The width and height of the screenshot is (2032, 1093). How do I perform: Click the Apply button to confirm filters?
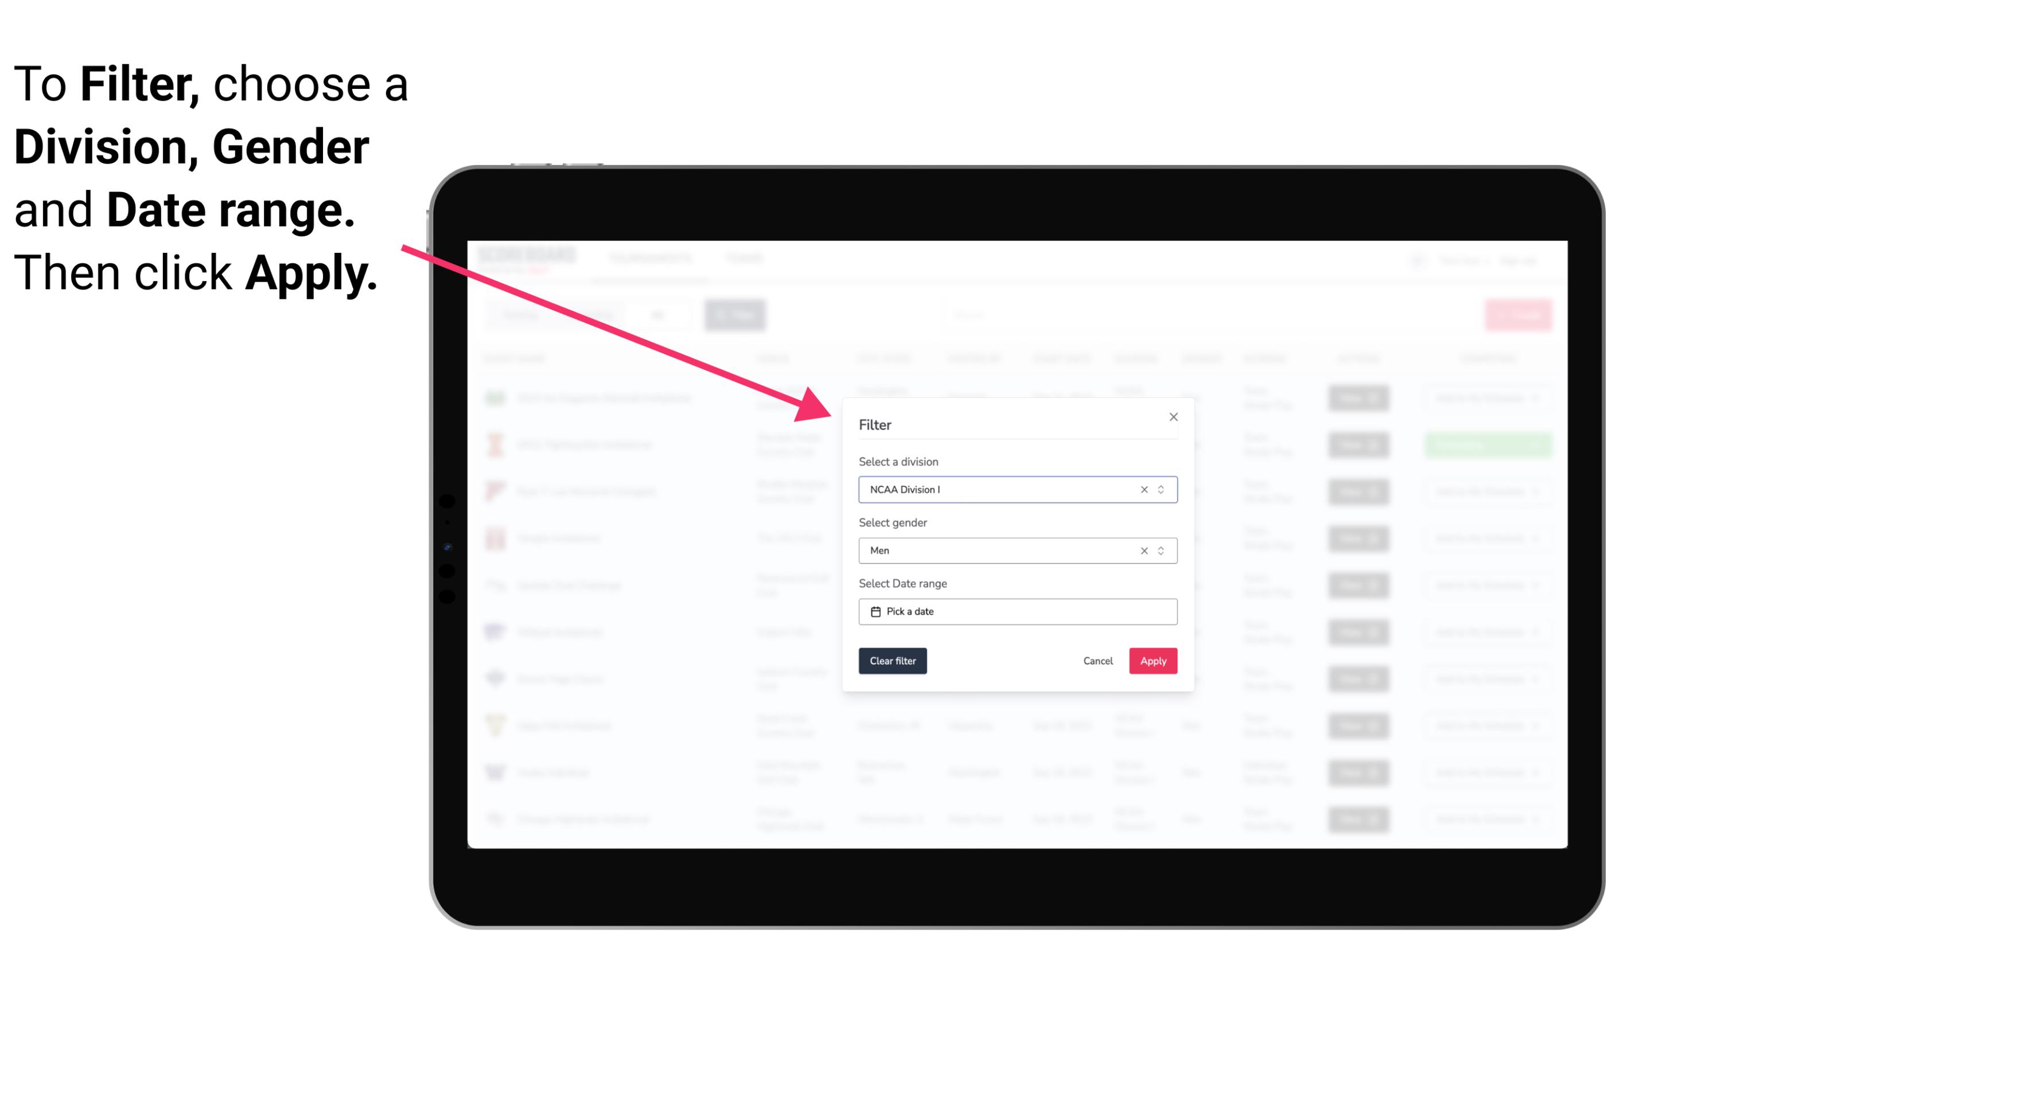click(1151, 661)
